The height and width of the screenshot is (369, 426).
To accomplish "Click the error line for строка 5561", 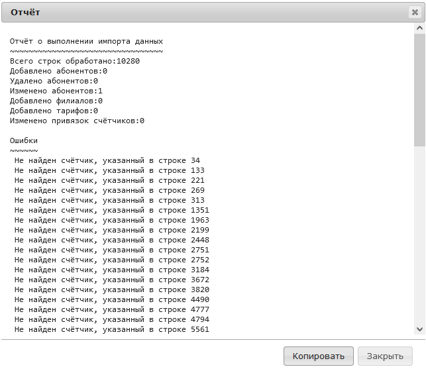I will [111, 329].
